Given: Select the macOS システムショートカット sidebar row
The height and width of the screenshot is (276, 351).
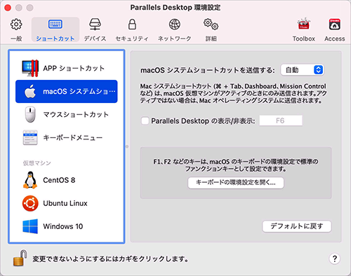Looking at the screenshot, I should [x=67, y=91].
